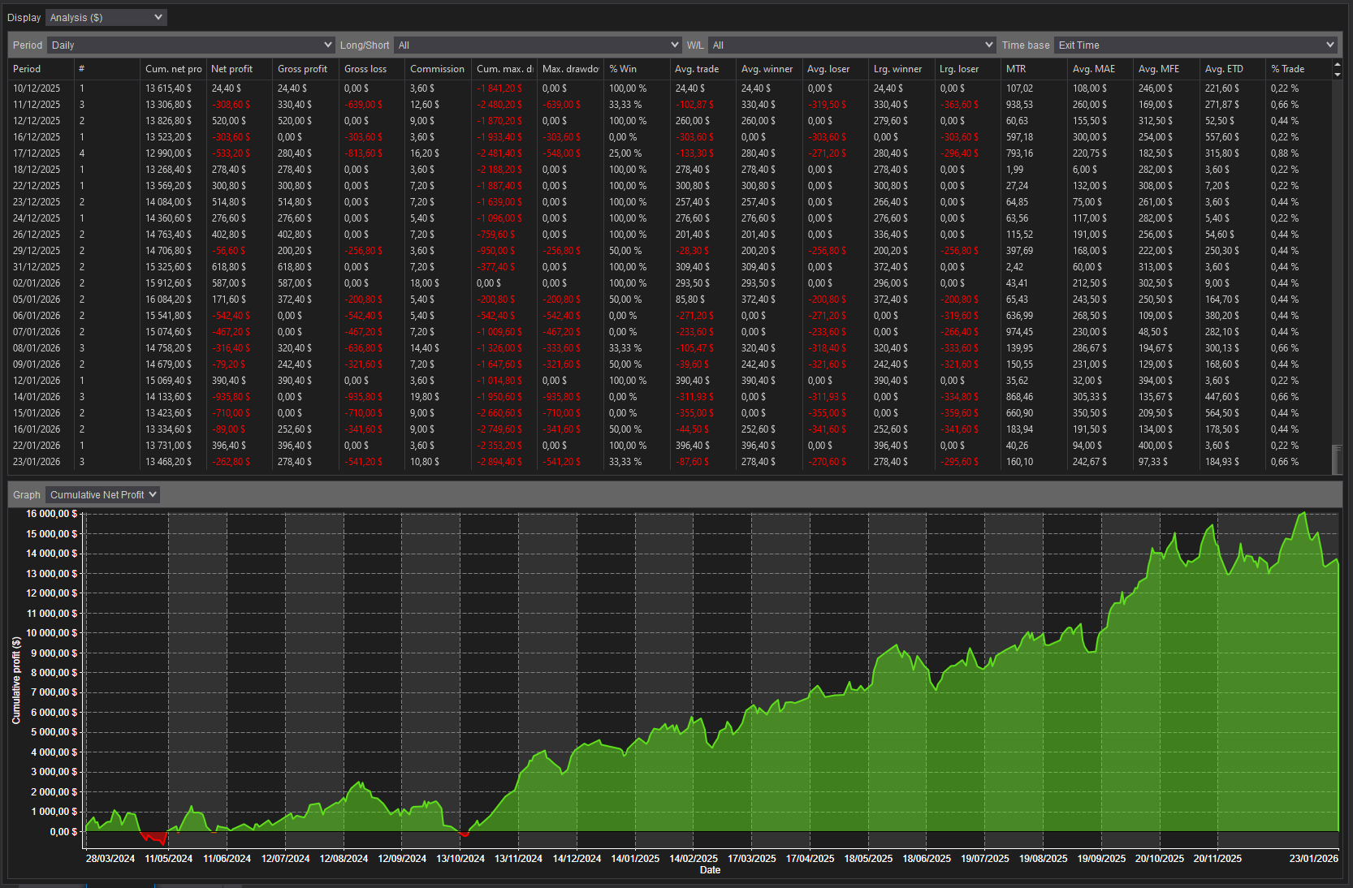The height and width of the screenshot is (888, 1353).
Task: Open the Long/Short filter dropdown
Action: tap(538, 45)
